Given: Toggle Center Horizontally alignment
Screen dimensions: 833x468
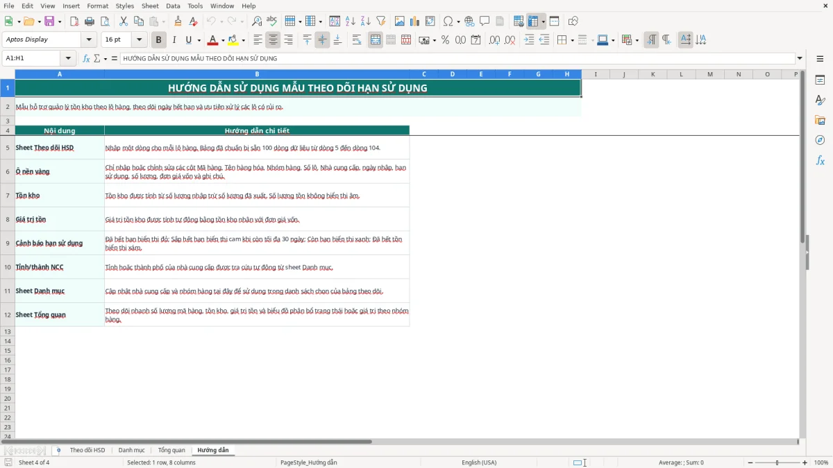Looking at the screenshot, I should (x=274, y=40).
